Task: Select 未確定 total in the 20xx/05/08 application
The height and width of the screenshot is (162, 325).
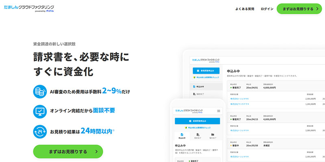Action: 266,145
